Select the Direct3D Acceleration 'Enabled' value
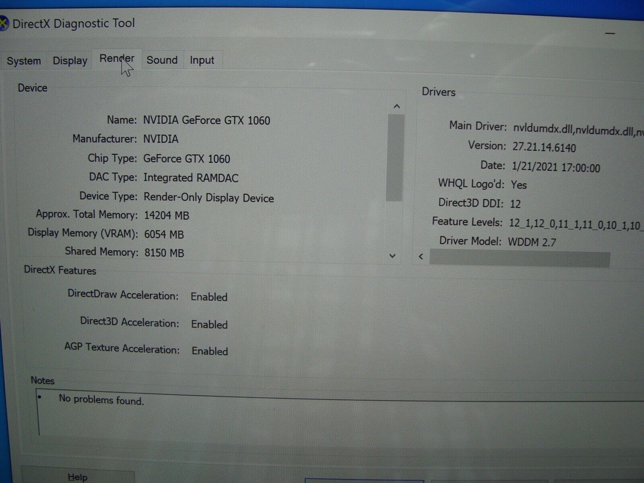This screenshot has width=644, height=483. [x=209, y=324]
